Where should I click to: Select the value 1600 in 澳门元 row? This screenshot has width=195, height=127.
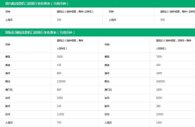159,90
